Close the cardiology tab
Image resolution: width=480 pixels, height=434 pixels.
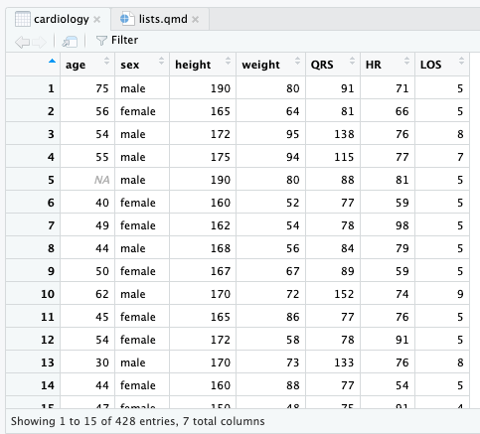click(97, 20)
